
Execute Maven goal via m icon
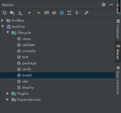(x=47, y=13)
